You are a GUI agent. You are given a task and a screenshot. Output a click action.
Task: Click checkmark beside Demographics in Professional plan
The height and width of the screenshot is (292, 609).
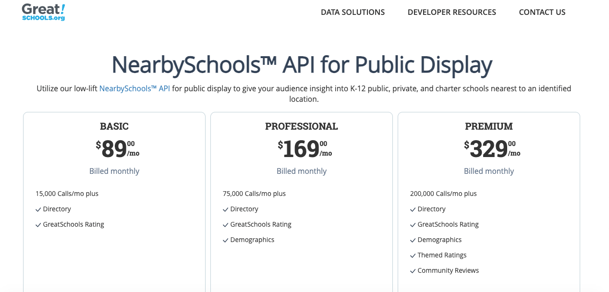225,241
